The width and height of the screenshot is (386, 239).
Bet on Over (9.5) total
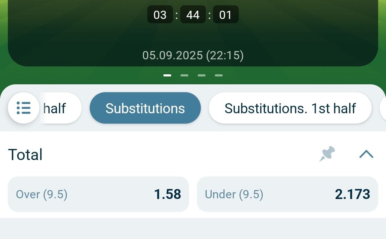pyautogui.click(x=98, y=194)
